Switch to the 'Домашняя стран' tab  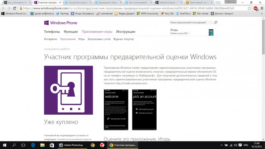pyautogui.click(x=108, y=2)
